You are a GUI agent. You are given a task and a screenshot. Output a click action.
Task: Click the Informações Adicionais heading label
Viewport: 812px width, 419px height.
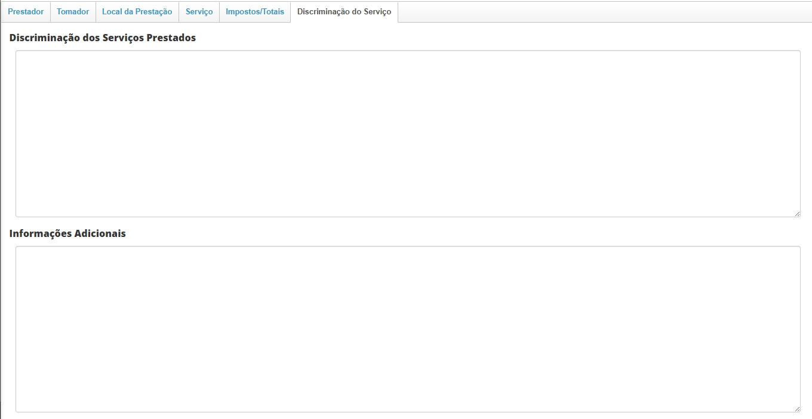click(x=67, y=233)
